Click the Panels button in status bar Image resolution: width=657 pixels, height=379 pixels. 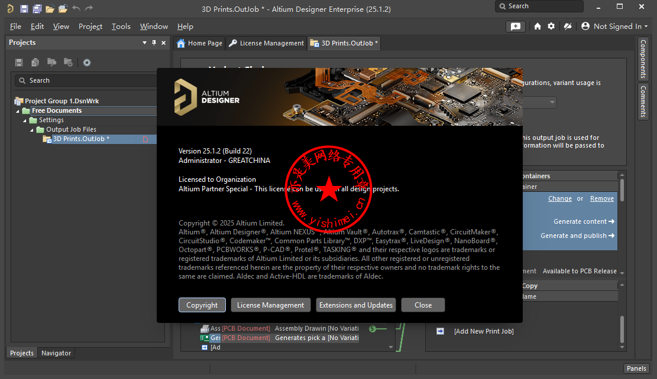point(636,368)
